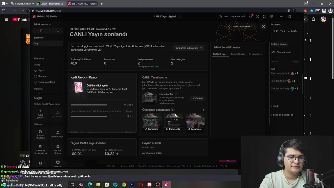Click the VPN extension button
Image resolution: width=334 pixels, height=188 pixels.
tap(318, 11)
